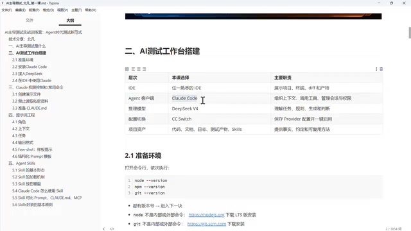
Task: Select top outline title AI主导测试实战训练营
Action: coord(43,32)
